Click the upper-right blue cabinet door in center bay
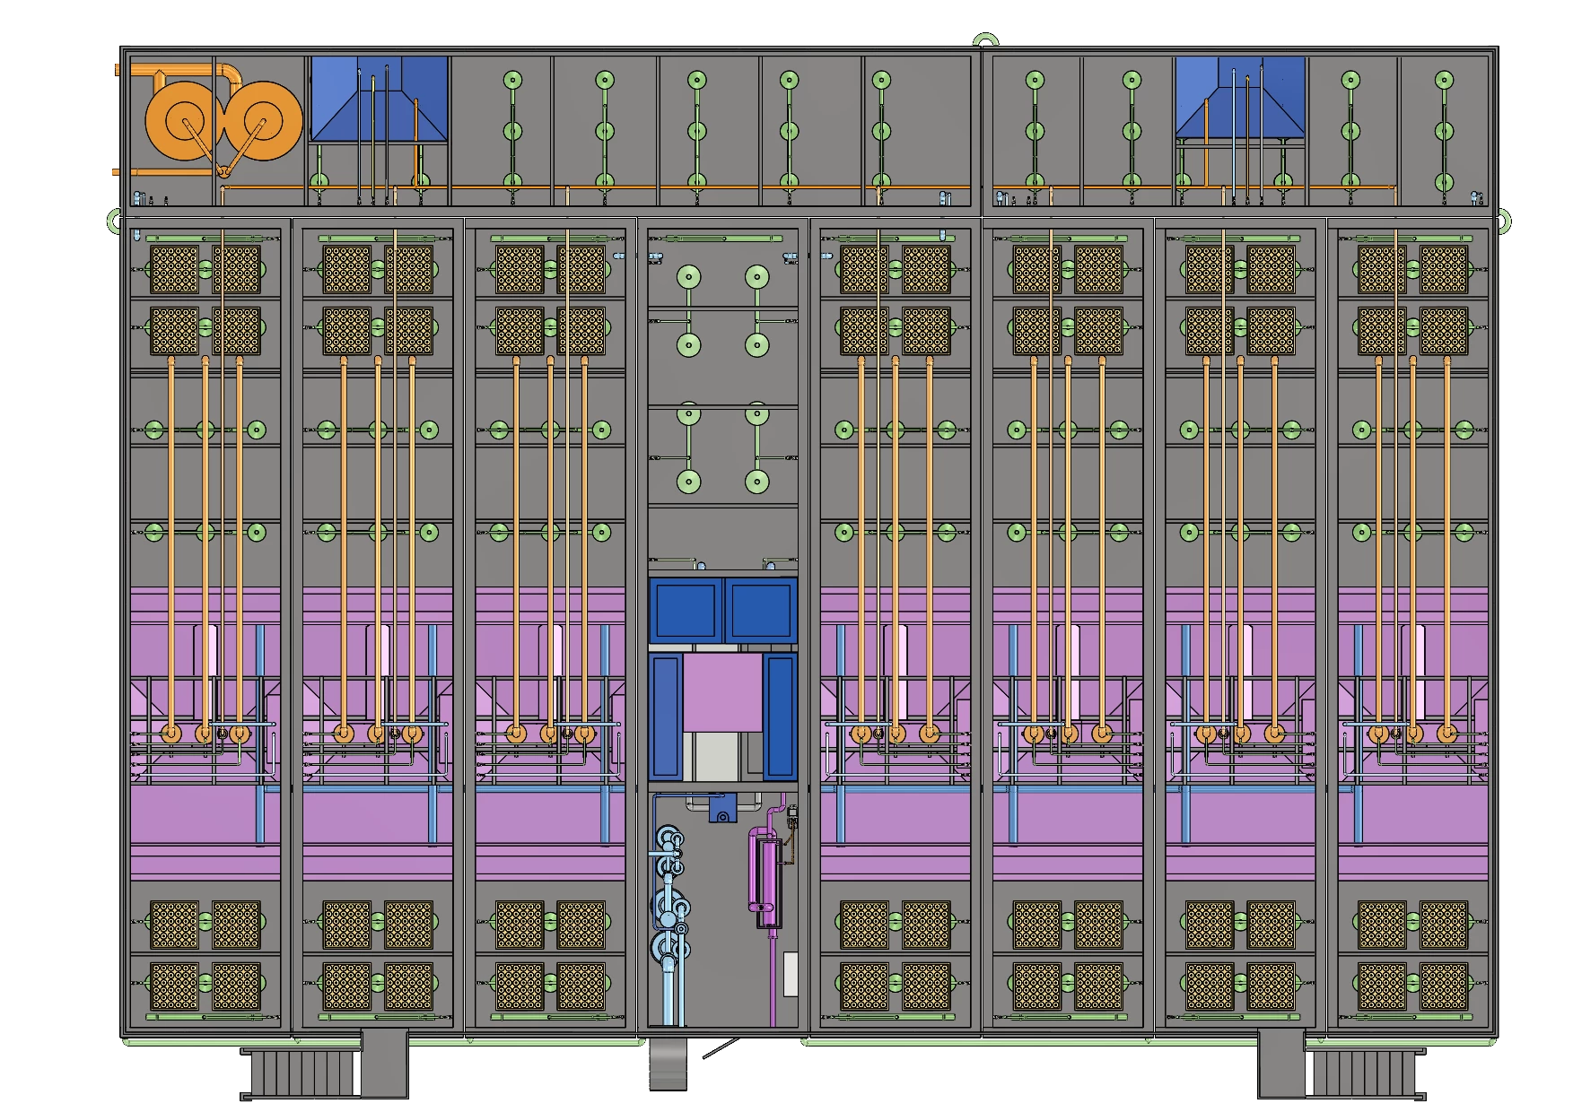 [760, 611]
